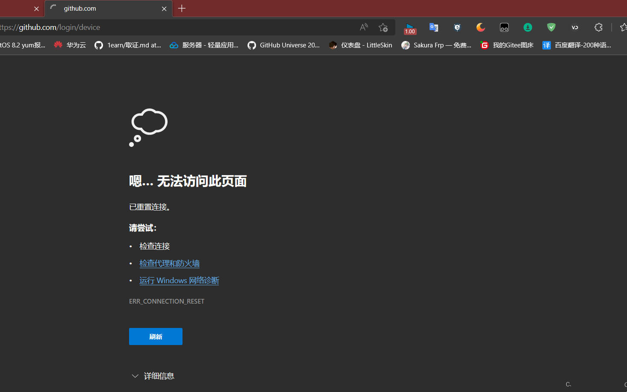The width and height of the screenshot is (627, 392).
Task: Open the 仪表盘 - LittleSkin bookmark
Action: 360,45
